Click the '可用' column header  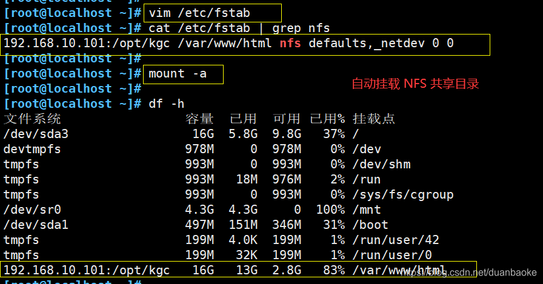tap(287, 119)
